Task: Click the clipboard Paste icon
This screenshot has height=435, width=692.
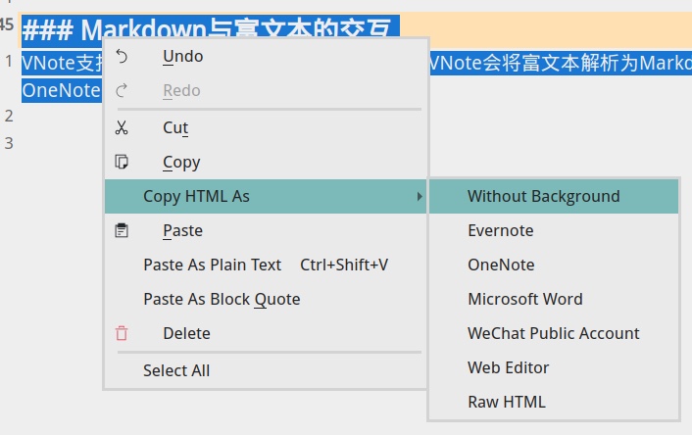Action: [122, 230]
